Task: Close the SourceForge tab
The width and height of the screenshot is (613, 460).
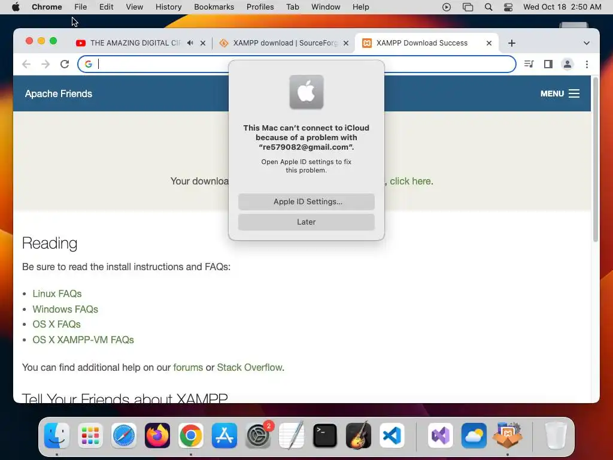Action: tap(346, 43)
